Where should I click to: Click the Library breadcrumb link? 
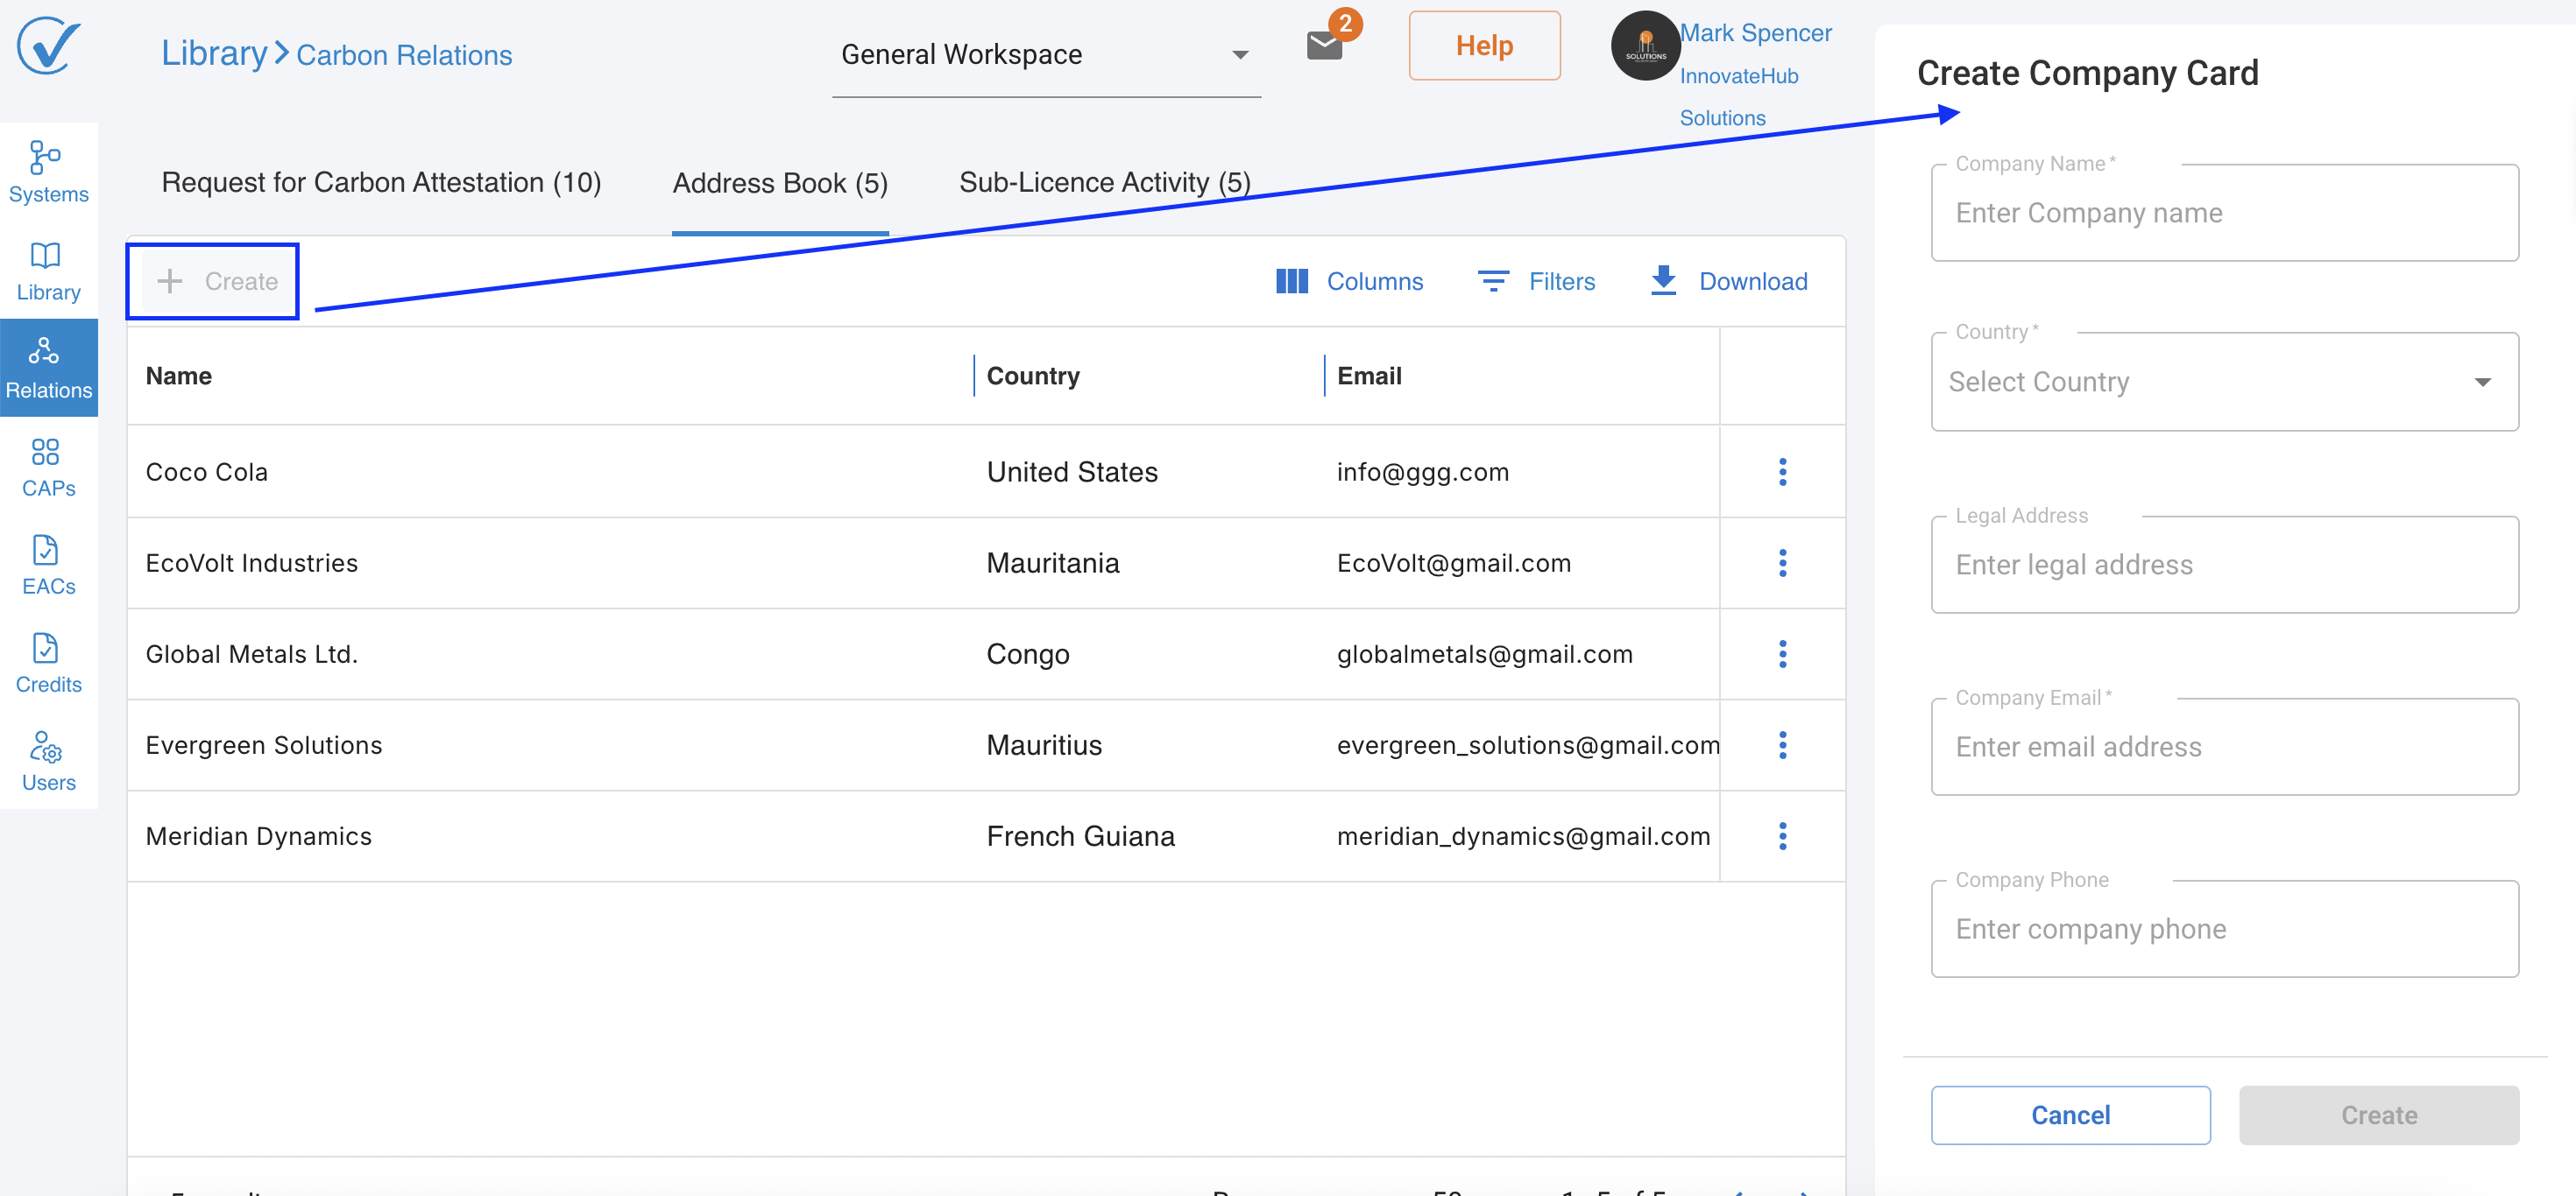tap(214, 54)
